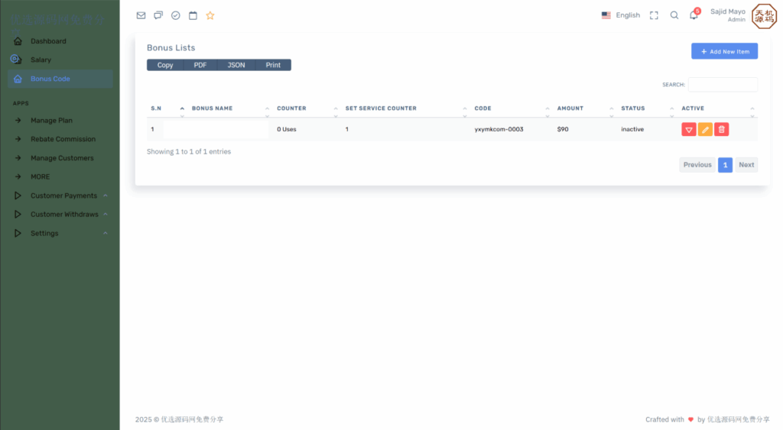Expand the Customer Withdraws sidebar menu
This screenshot has height=430, width=783.
coord(64,215)
